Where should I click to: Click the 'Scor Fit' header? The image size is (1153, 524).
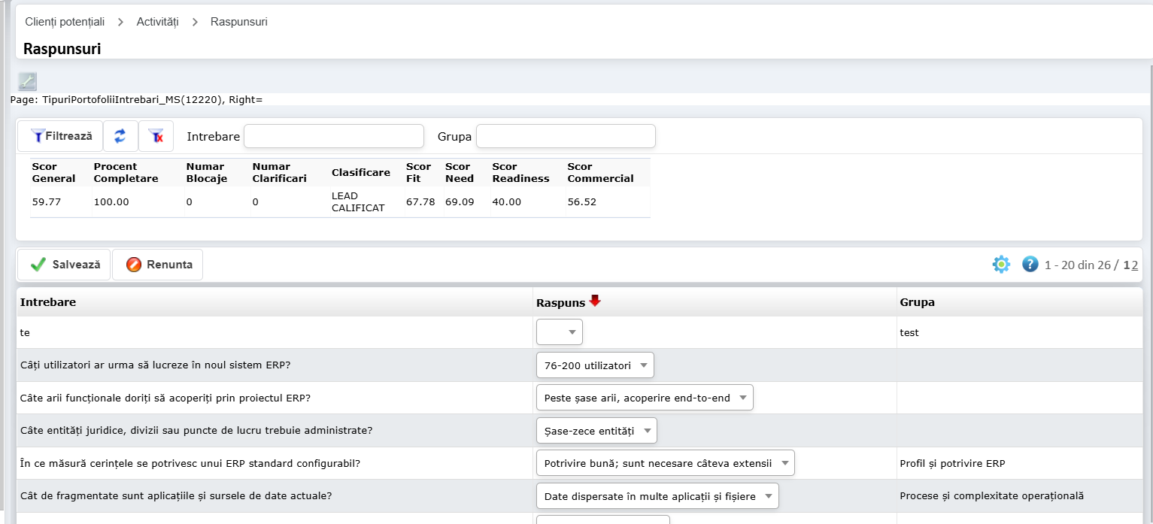tap(419, 172)
